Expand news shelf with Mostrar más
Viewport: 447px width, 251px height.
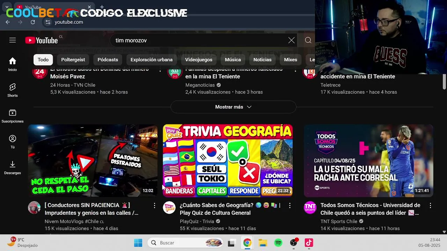click(233, 107)
